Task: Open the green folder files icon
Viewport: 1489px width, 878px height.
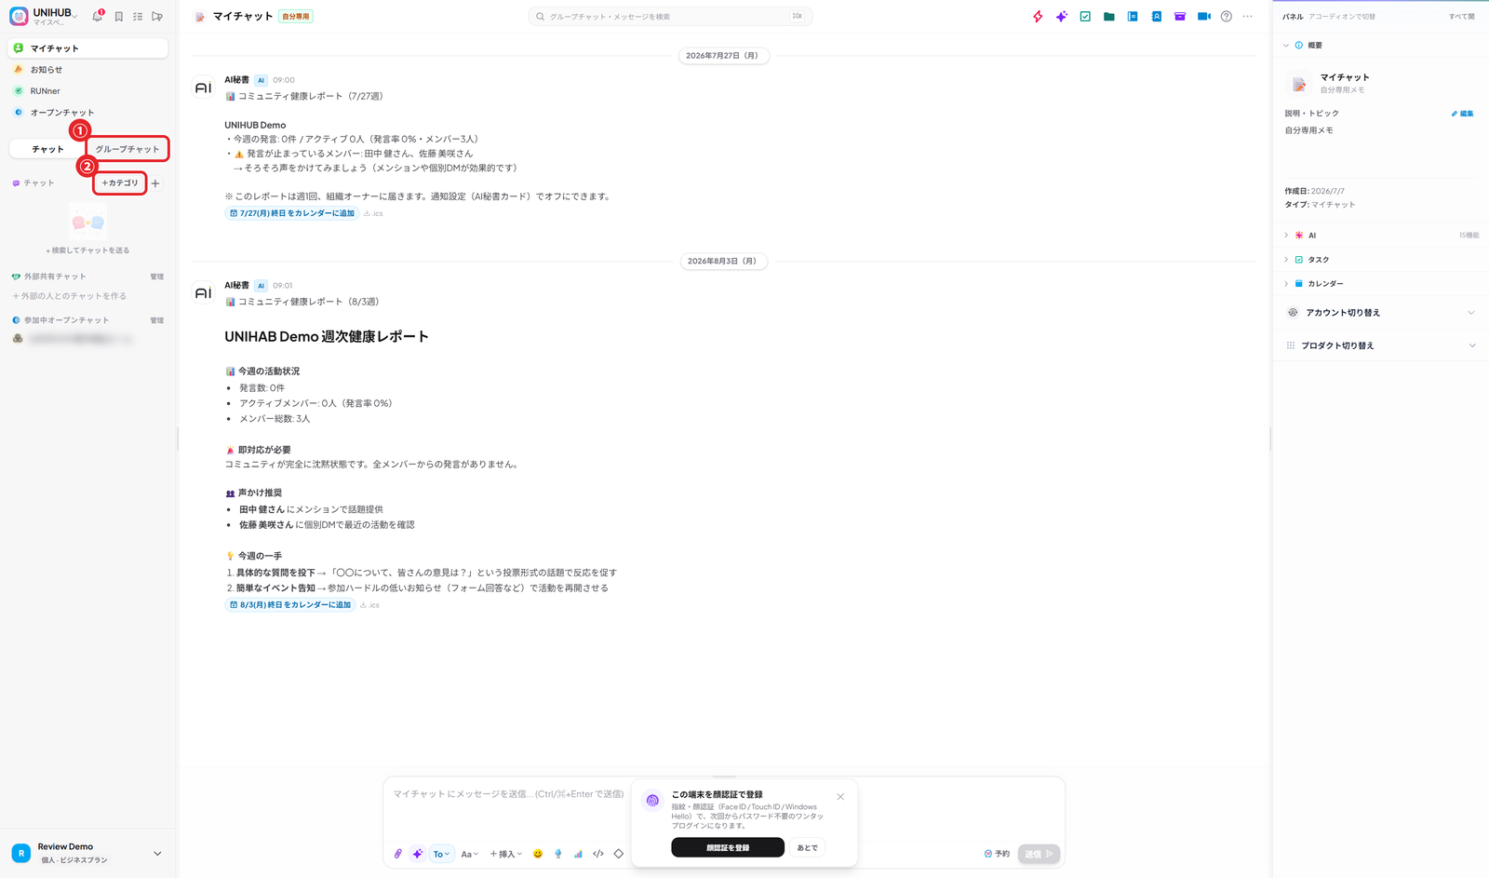Action: 1109,17
